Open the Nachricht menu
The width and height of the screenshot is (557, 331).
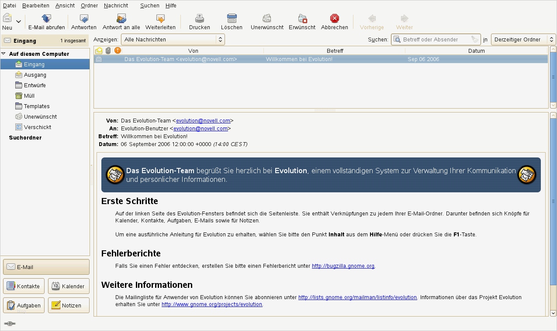point(116,5)
